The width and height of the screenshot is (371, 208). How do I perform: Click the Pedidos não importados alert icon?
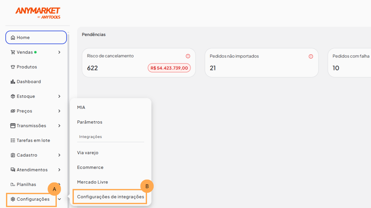[311, 56]
